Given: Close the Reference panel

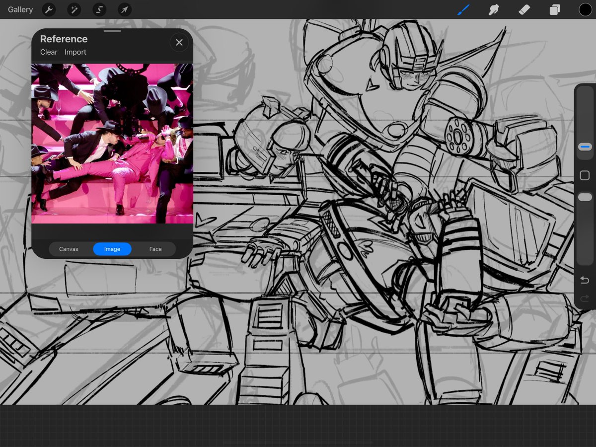Looking at the screenshot, I should tap(179, 43).
